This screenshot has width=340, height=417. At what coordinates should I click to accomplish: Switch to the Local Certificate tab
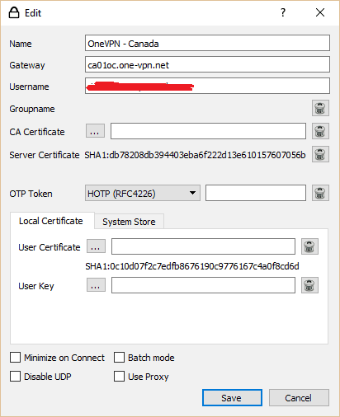pos(51,221)
